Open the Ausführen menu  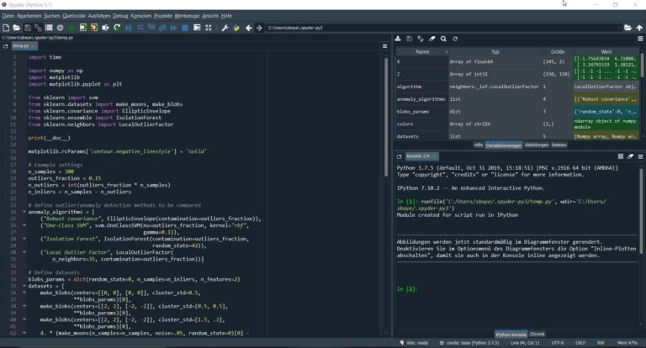[x=99, y=16]
